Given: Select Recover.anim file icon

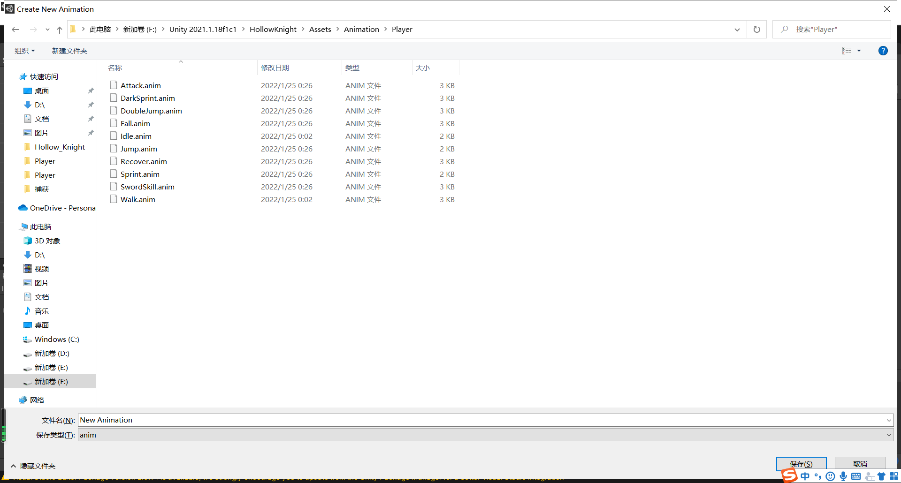Looking at the screenshot, I should coord(114,161).
